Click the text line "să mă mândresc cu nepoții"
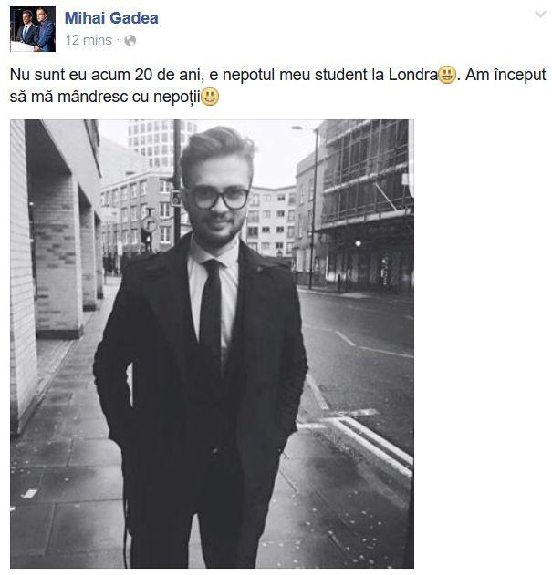This screenshot has width=552, height=575. coord(105,98)
